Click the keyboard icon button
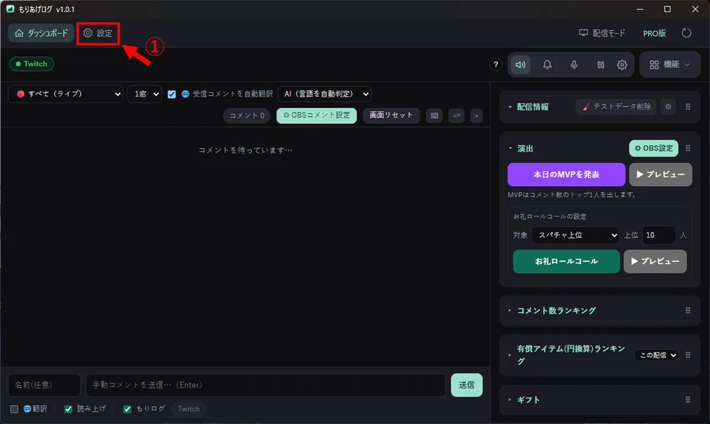 (x=434, y=116)
